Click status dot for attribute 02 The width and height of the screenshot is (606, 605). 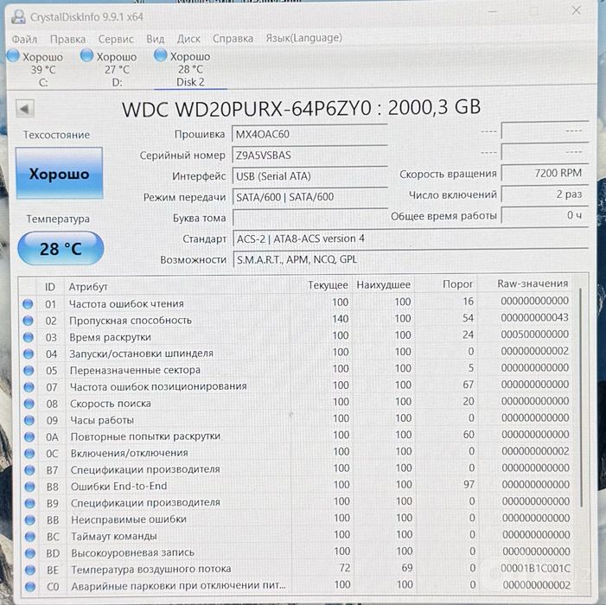[28, 321]
